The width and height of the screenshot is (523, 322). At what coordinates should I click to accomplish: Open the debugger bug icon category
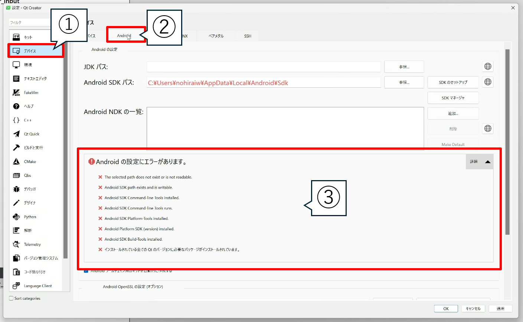16,189
